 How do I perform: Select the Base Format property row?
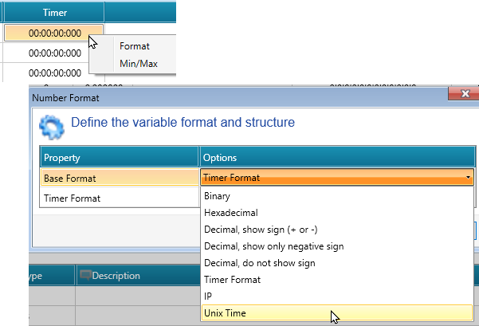point(119,178)
